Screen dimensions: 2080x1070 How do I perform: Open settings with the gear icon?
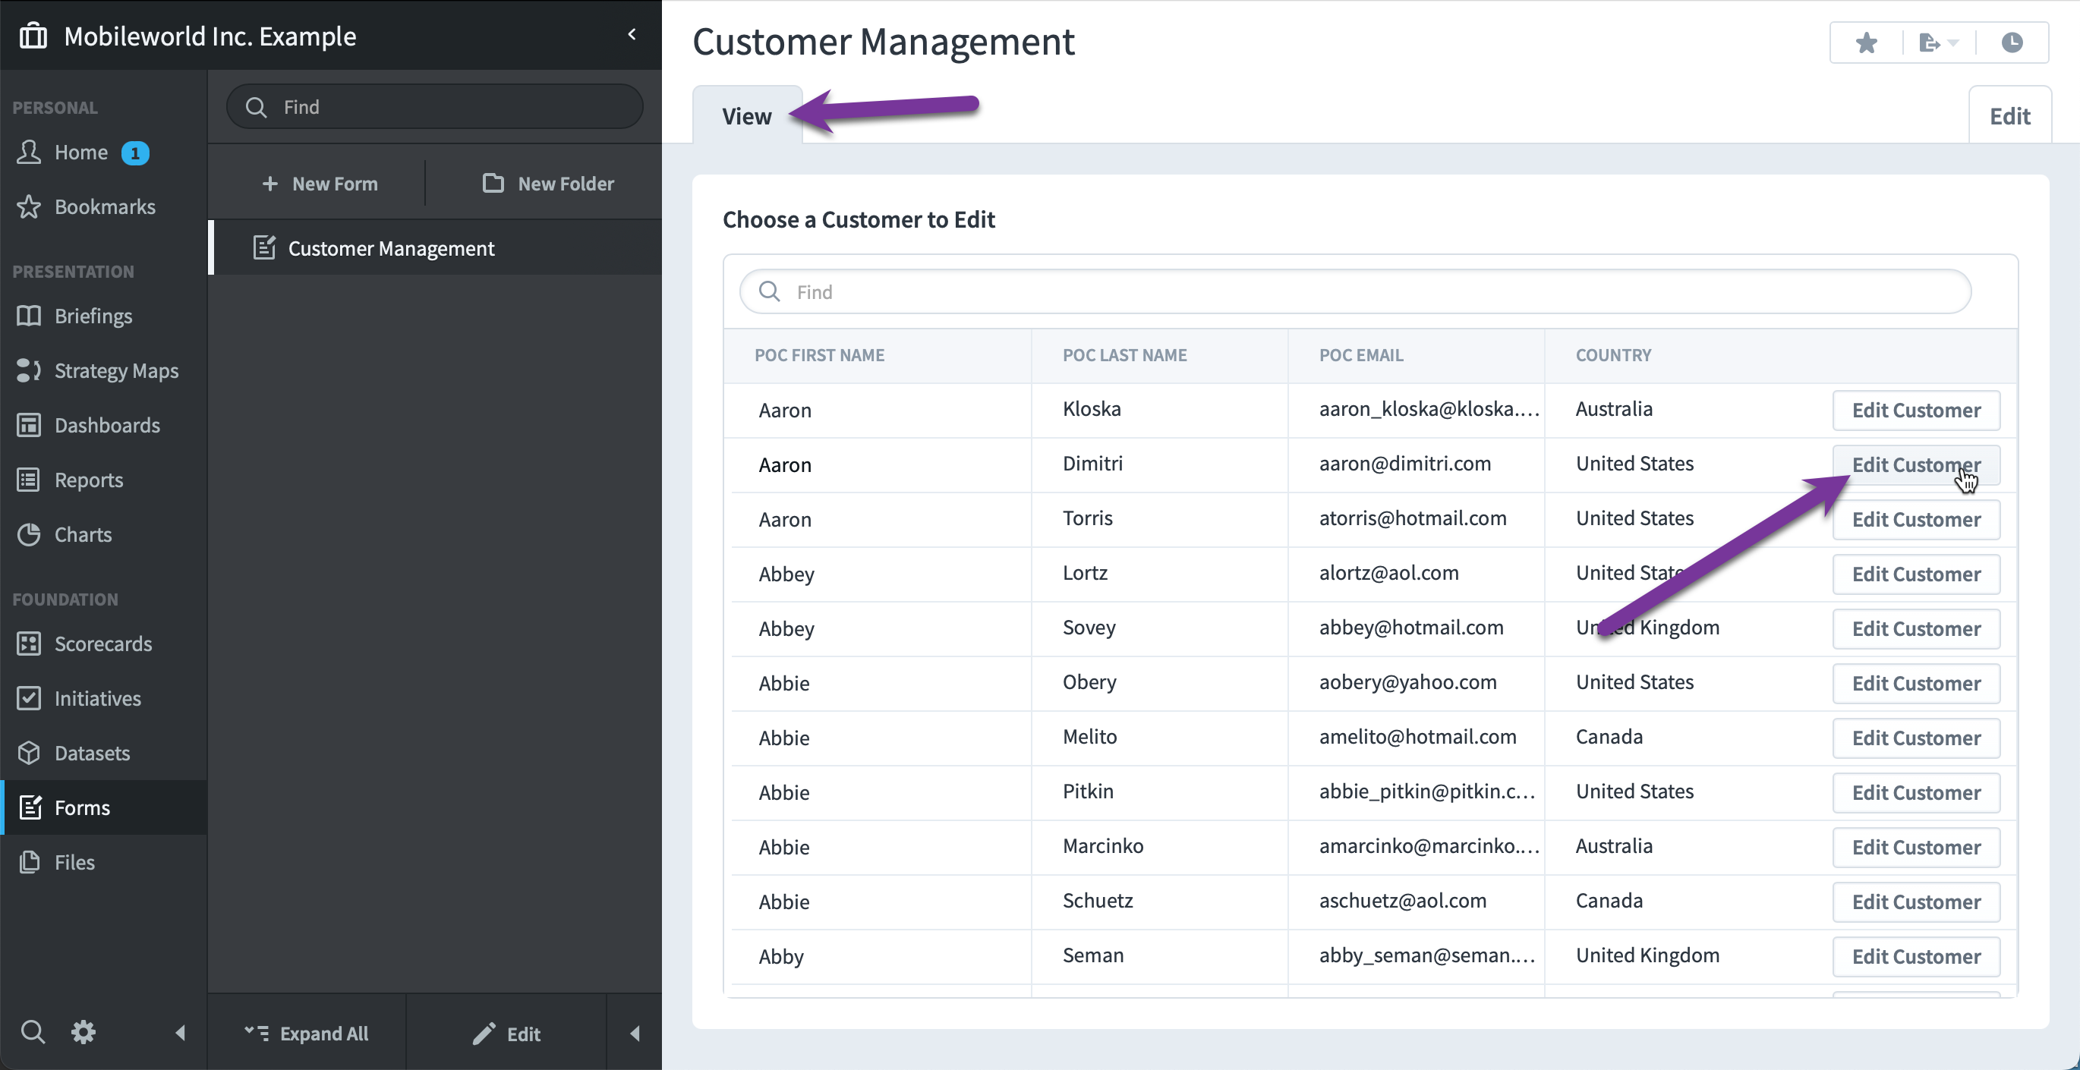point(84,1032)
